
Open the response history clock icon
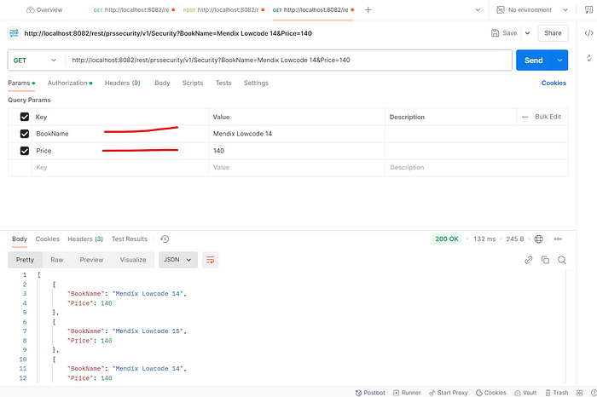165,239
